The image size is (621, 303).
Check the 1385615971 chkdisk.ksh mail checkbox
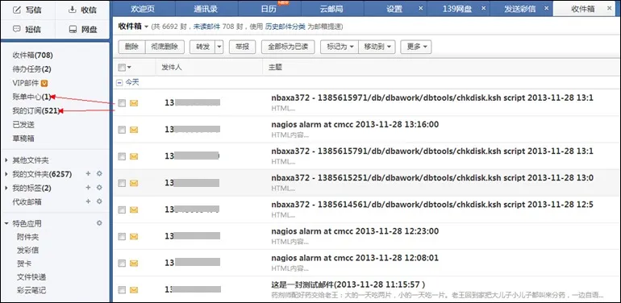[x=122, y=103]
